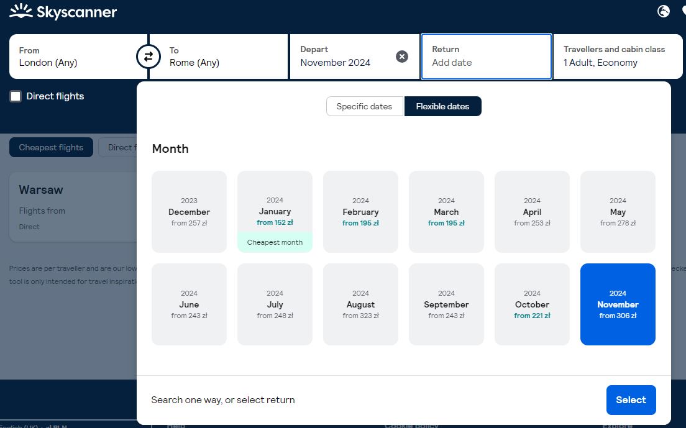Select highlighted November 2024 month card
The image size is (686, 428).
(x=618, y=304)
